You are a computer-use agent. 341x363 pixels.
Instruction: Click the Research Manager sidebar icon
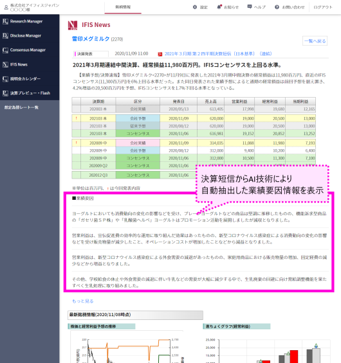[5, 22]
